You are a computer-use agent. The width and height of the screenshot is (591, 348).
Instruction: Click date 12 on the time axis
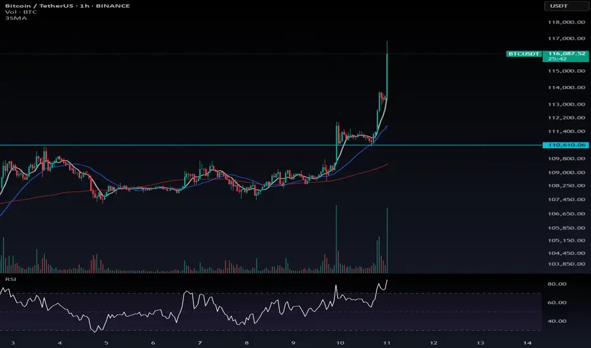[434, 343]
